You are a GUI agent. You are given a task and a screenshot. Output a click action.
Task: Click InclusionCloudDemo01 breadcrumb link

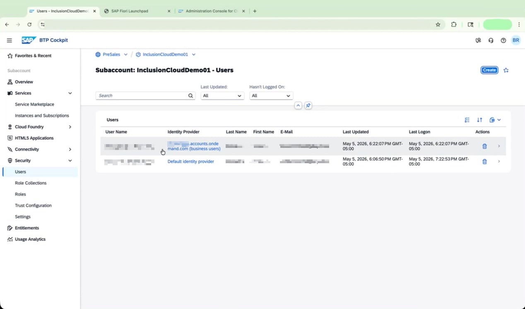click(x=165, y=55)
